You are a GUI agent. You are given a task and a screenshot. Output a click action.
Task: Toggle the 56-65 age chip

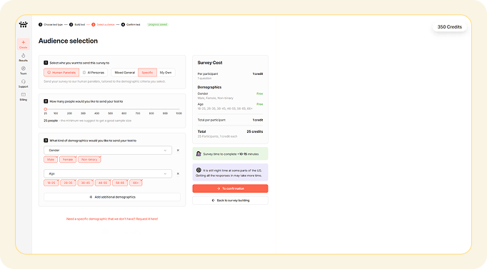pos(120,183)
